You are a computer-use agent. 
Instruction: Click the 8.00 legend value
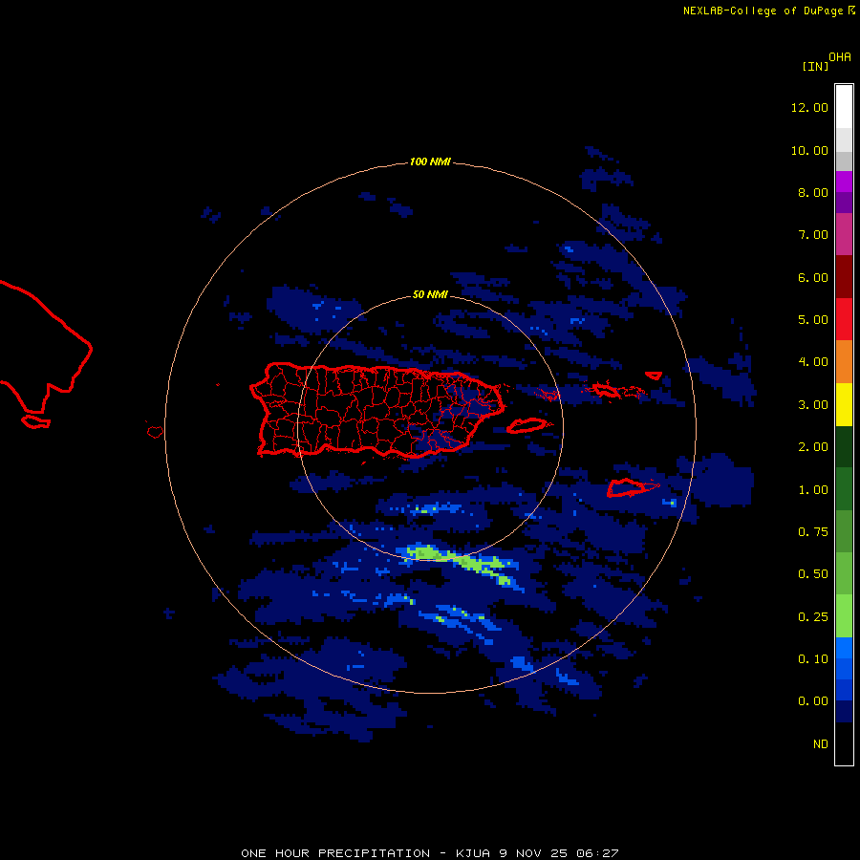(x=813, y=192)
